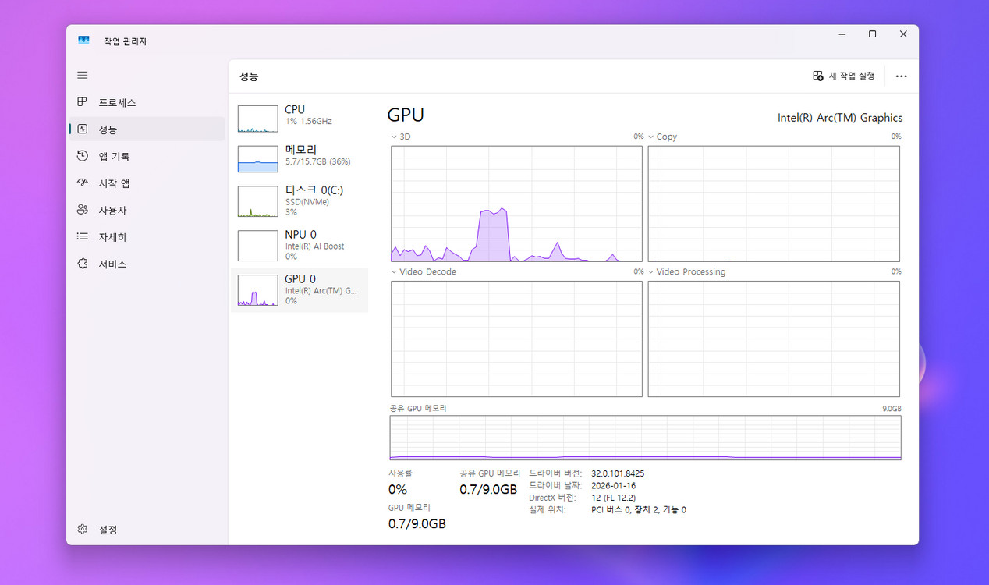Go to the 프로세스 page
This screenshot has height=585, width=989.
(147, 102)
